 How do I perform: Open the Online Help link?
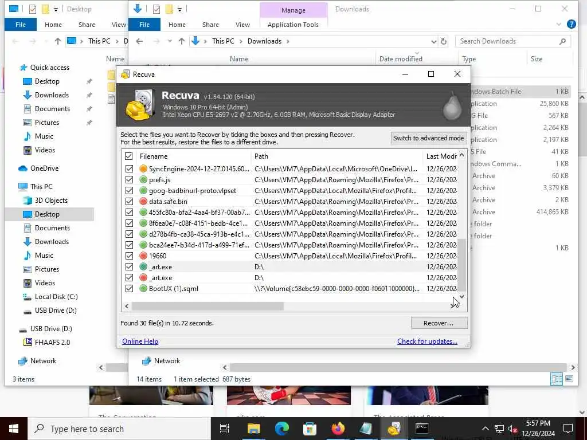(x=140, y=341)
